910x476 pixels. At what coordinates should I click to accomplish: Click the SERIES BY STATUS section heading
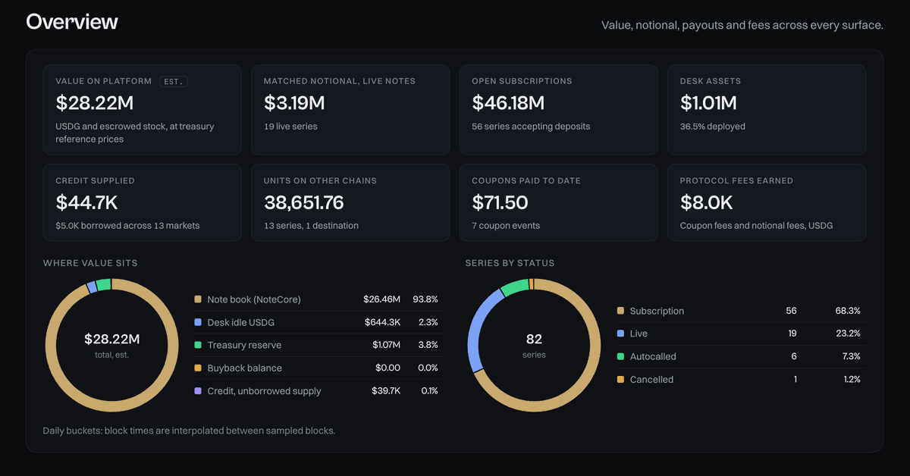510,263
